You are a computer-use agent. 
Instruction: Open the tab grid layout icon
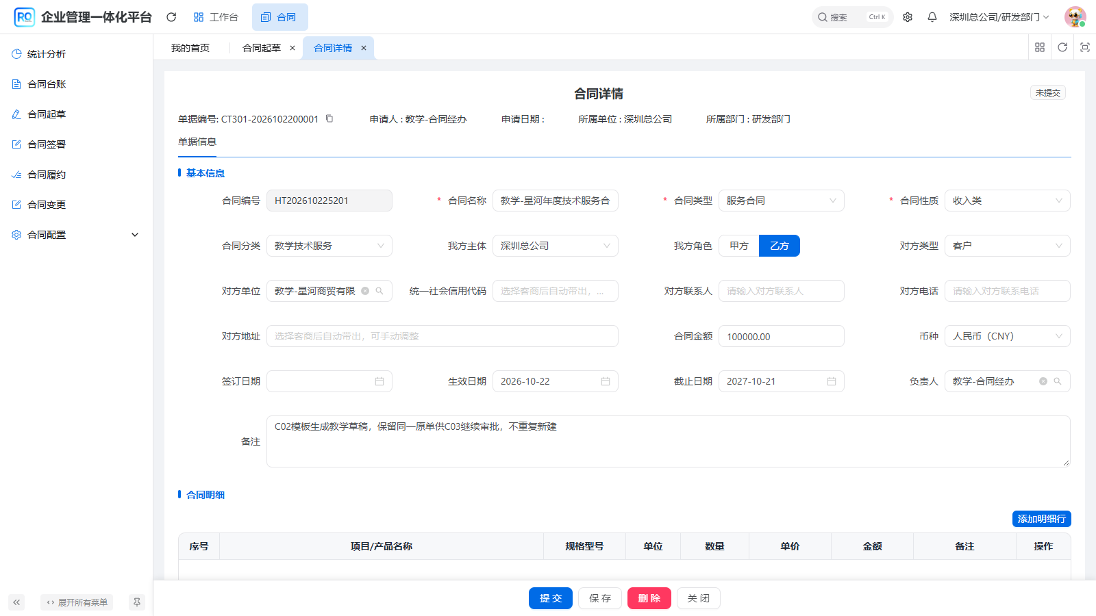point(1040,47)
